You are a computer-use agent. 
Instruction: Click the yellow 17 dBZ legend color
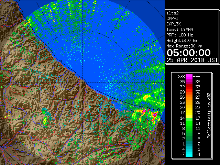189,113
